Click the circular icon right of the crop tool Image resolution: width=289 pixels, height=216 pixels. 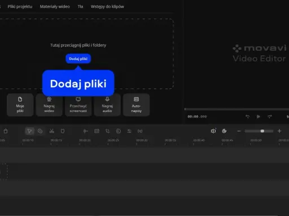click(x=119, y=131)
